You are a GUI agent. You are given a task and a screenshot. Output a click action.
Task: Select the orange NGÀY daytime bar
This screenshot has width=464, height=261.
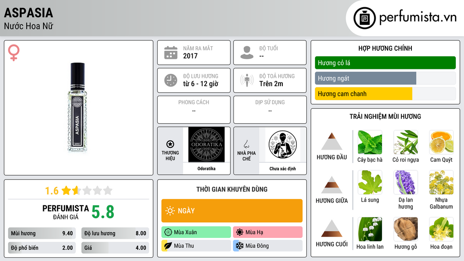coord(232,211)
